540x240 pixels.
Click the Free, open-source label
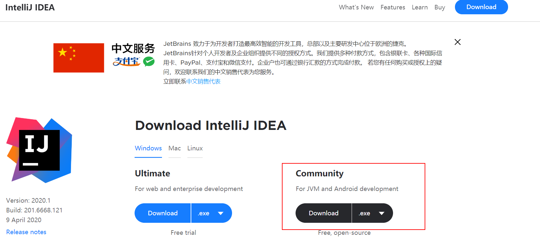[x=344, y=233]
